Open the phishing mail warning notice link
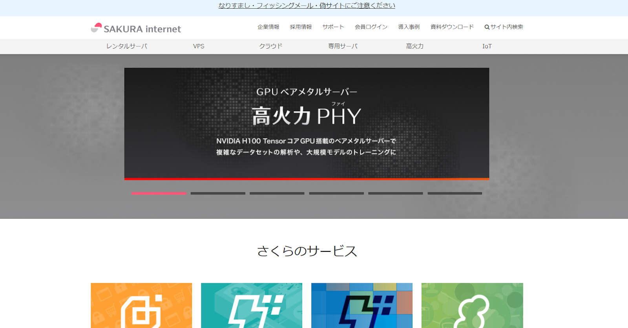Image resolution: width=628 pixels, height=328 pixels. tap(307, 5)
